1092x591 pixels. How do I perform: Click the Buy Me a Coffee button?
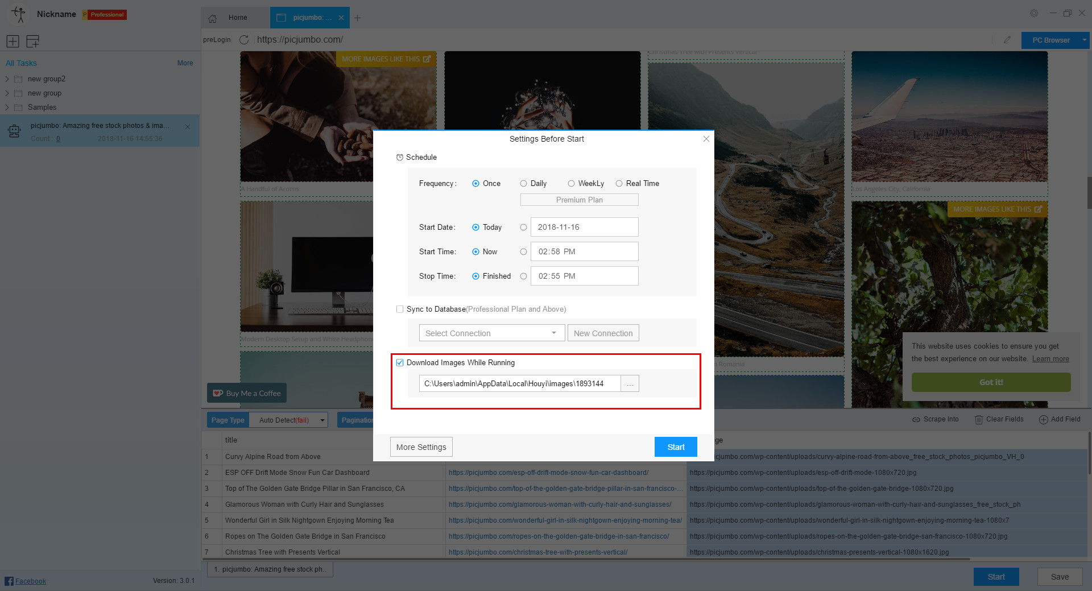pyautogui.click(x=247, y=393)
